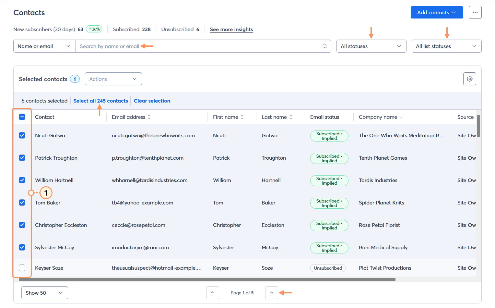Sort the Last name column
This screenshot has width=495, height=308.
coord(290,117)
